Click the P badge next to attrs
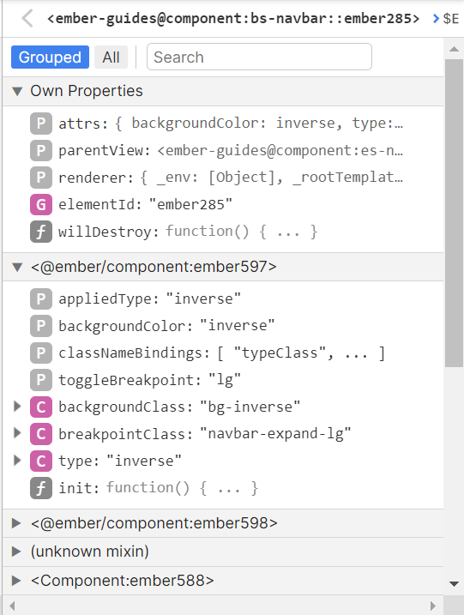Image resolution: width=464 pixels, height=615 pixels. point(41,124)
